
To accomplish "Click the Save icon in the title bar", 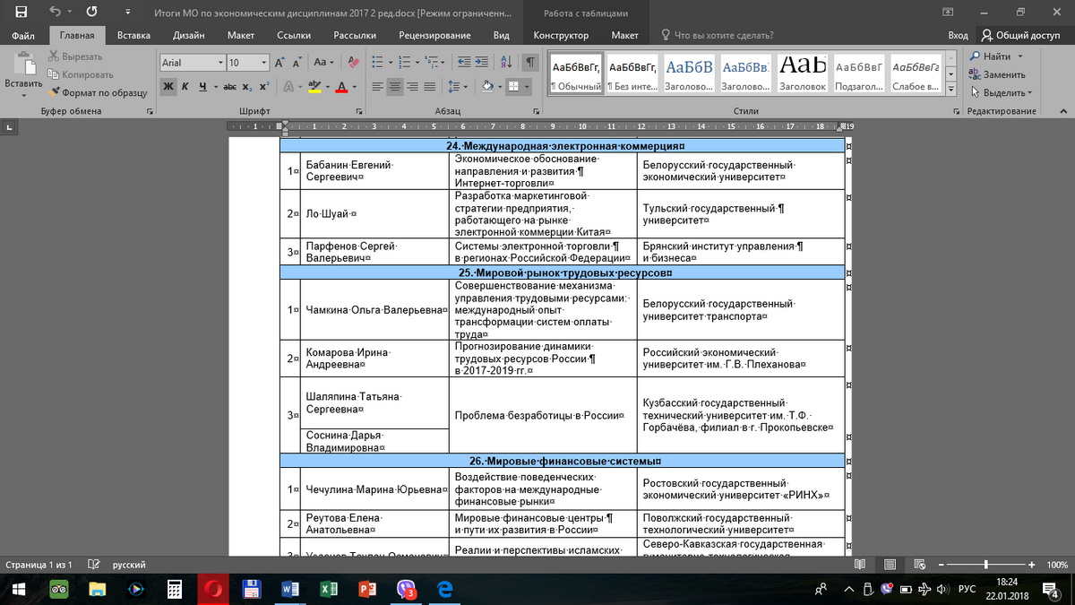I will coord(21,13).
